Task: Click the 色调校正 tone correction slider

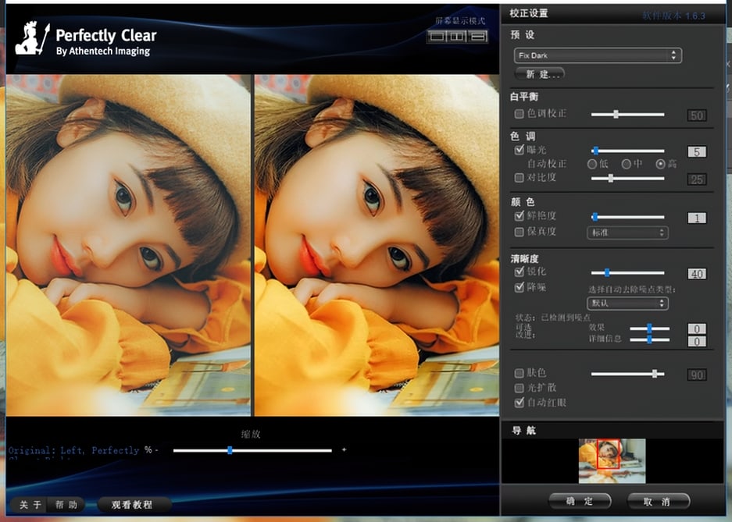Action: tap(627, 114)
